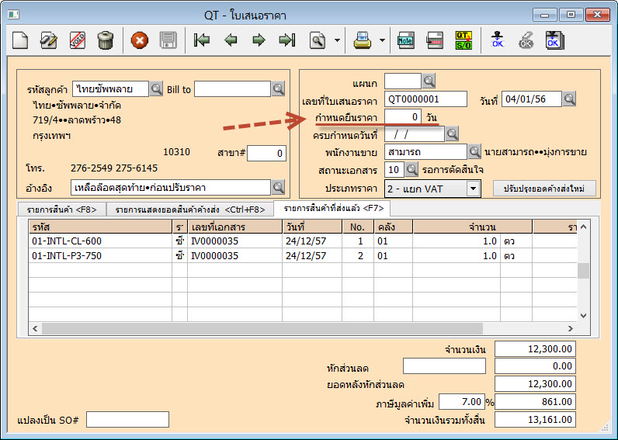Click the new document icon
The height and width of the screenshot is (440, 618).
click(20, 40)
